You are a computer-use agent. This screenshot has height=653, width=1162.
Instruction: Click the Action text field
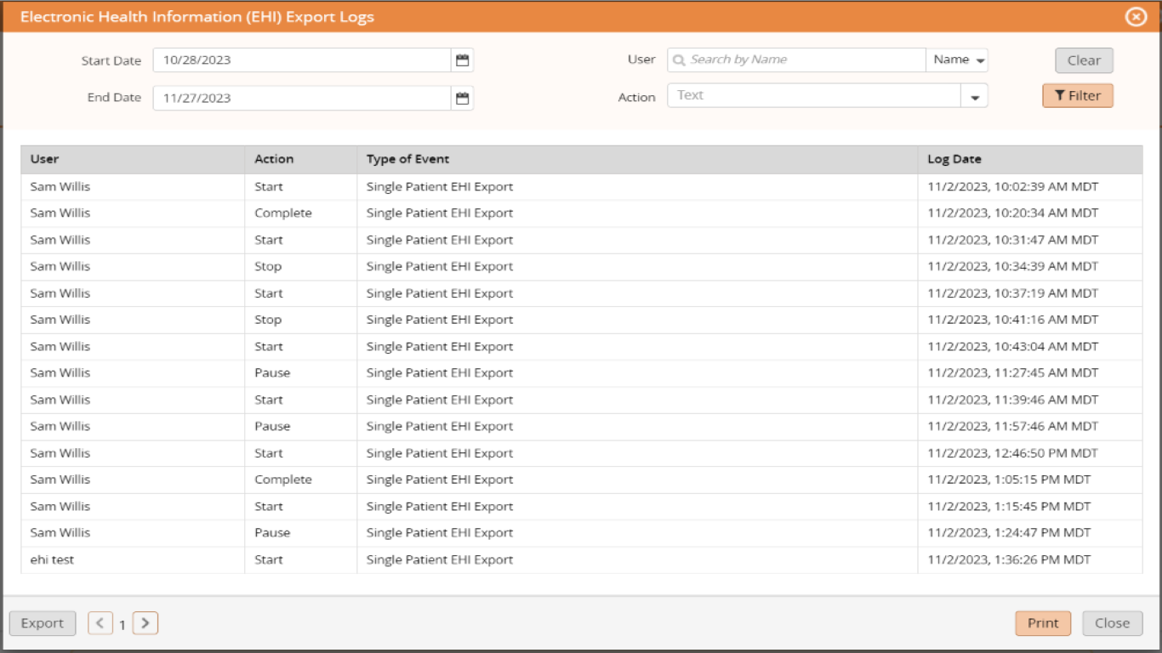pyautogui.click(x=808, y=96)
